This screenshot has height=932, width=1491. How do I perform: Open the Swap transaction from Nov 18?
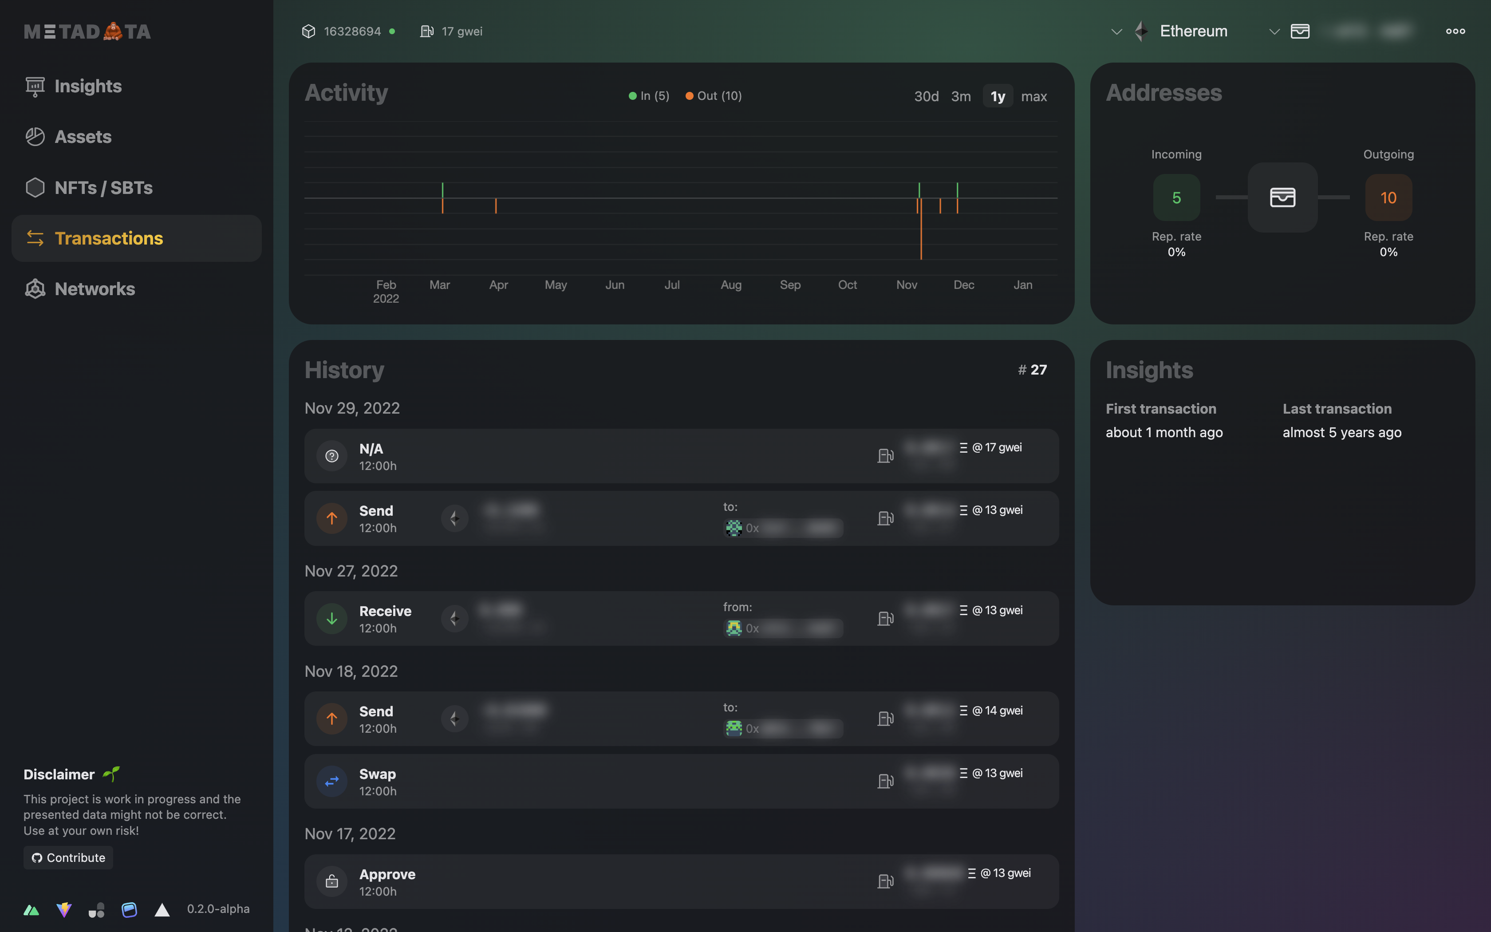(x=678, y=781)
